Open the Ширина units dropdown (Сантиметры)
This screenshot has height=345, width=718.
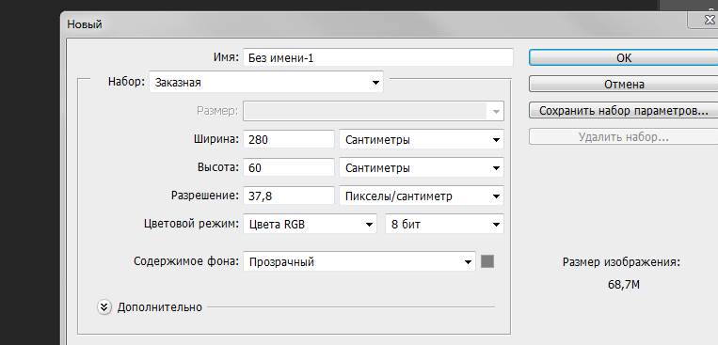tap(422, 139)
